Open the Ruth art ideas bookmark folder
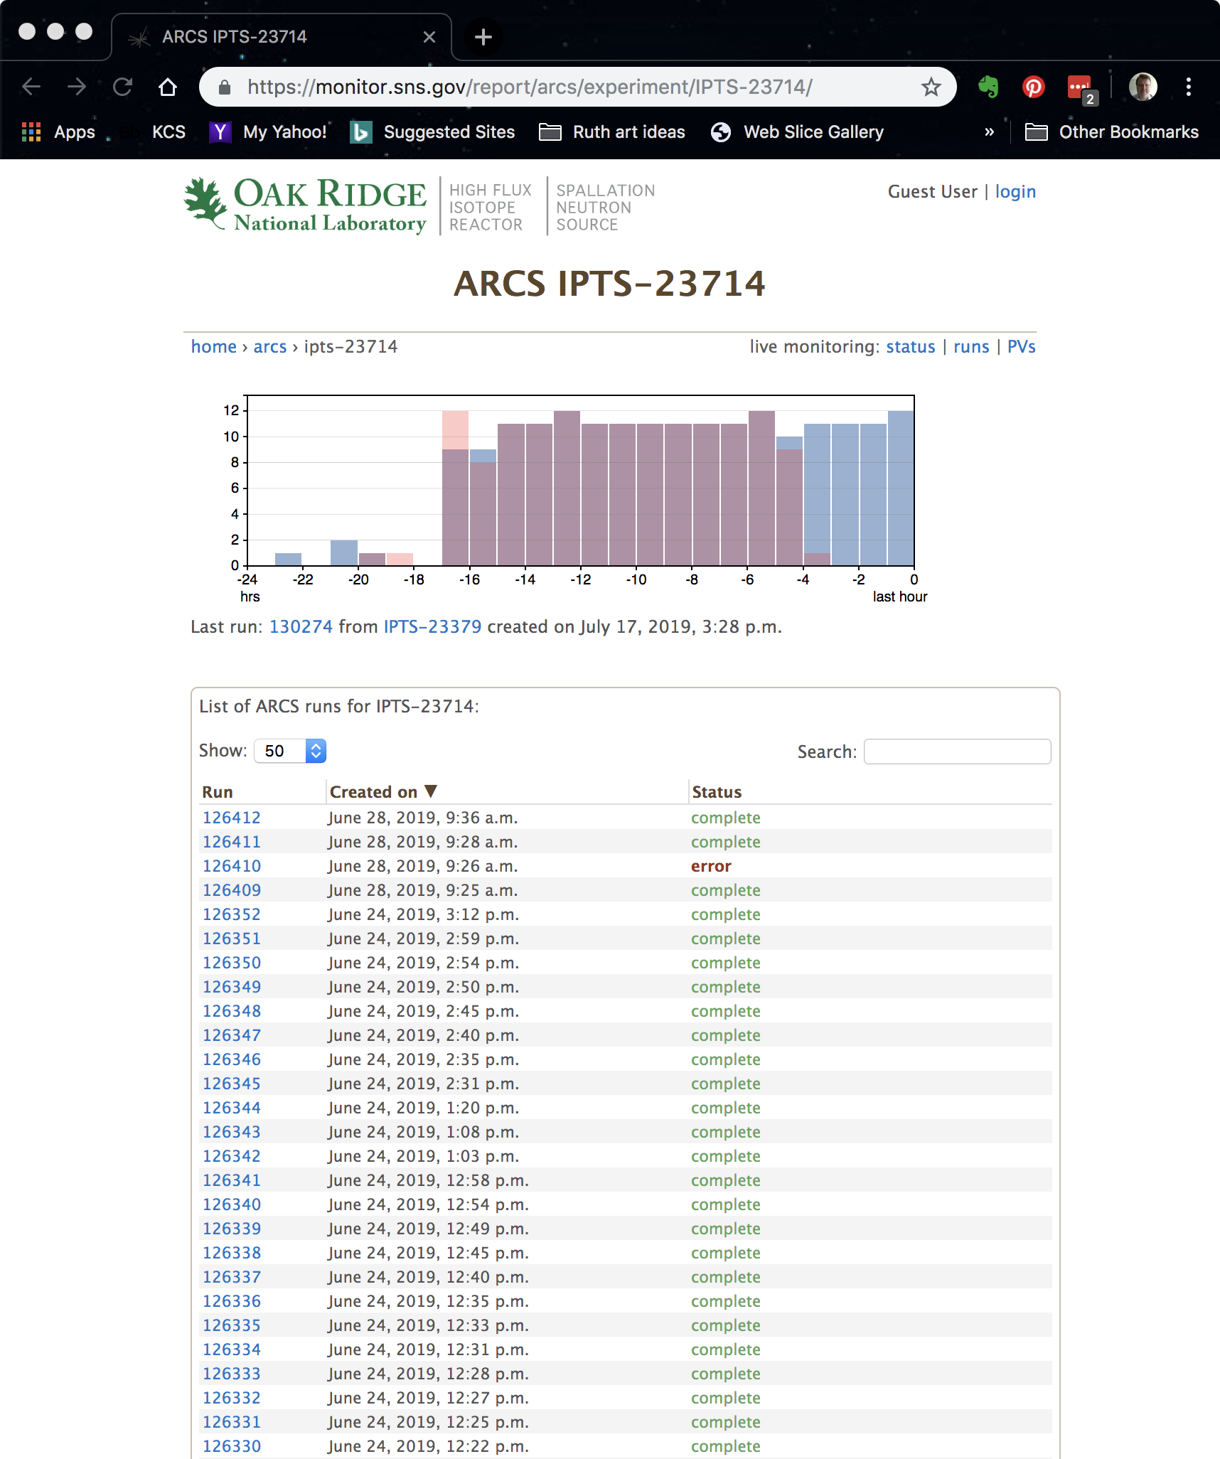This screenshot has height=1459, width=1220. 612,132
